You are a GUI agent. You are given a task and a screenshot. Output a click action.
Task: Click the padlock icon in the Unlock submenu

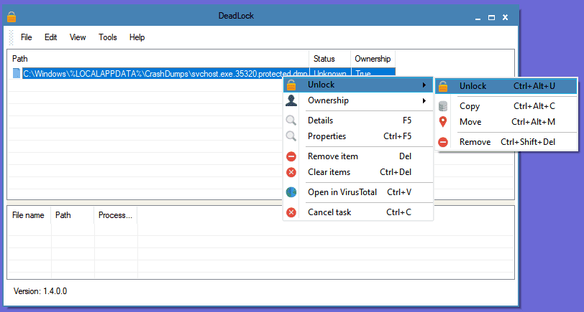coord(443,87)
